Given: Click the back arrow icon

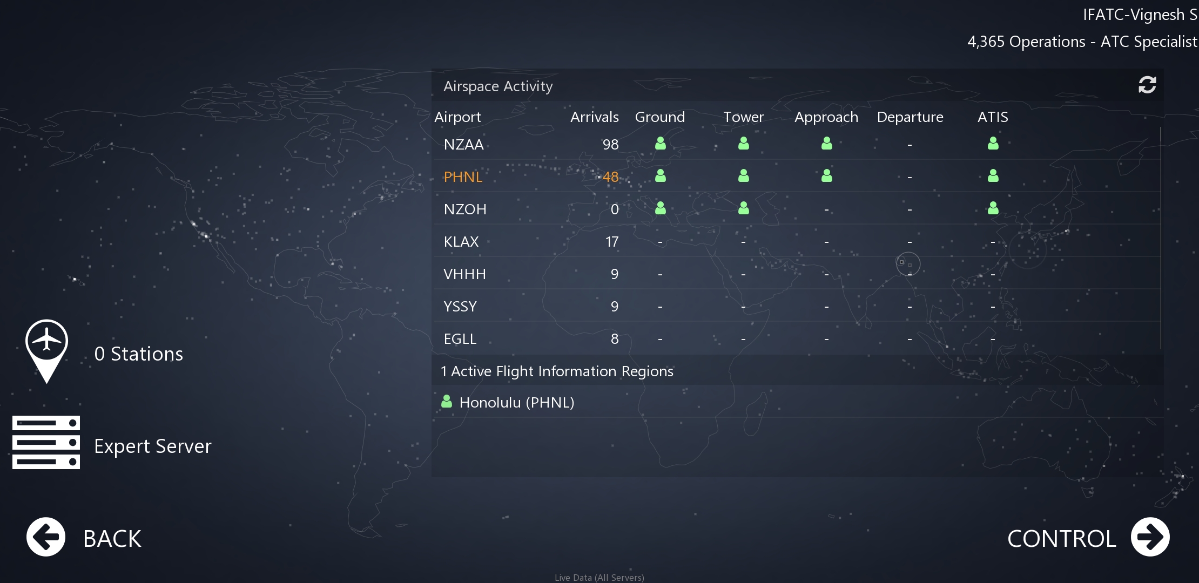Looking at the screenshot, I should pos(46,537).
